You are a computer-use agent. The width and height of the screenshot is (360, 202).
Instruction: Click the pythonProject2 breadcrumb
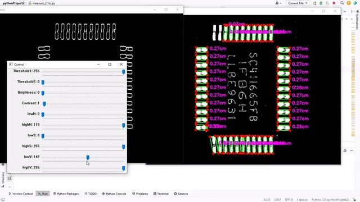coord(13,3)
